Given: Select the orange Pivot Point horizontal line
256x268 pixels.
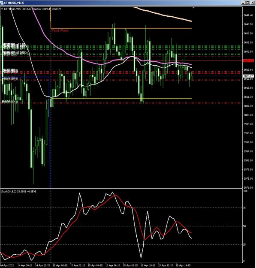Looking at the screenshot, I should tap(121, 28).
